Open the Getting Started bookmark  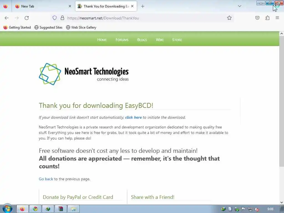click(x=17, y=27)
